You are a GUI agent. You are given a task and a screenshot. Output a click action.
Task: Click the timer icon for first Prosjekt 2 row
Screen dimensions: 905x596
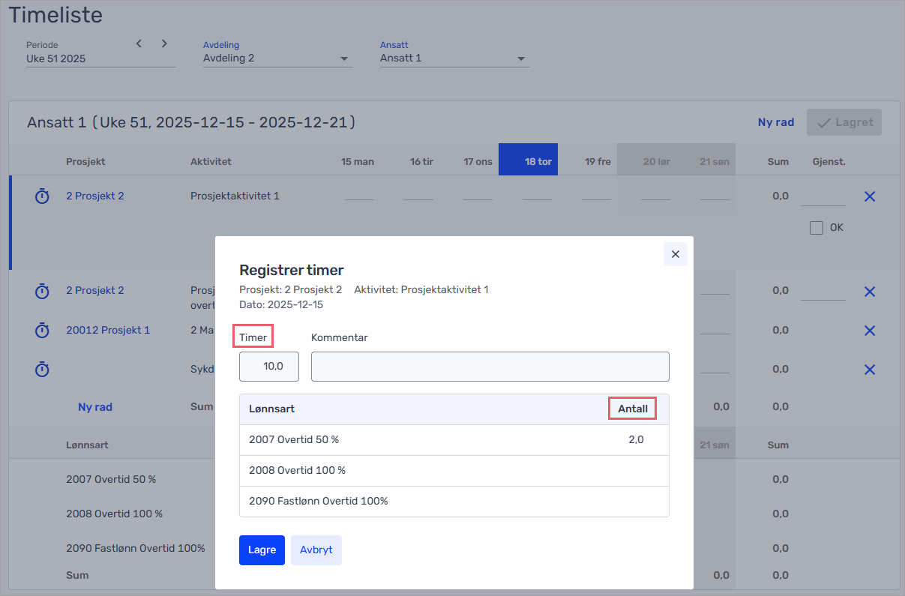click(x=43, y=196)
